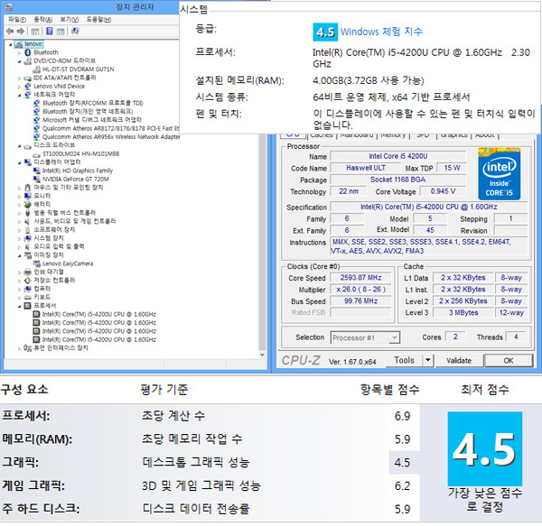Open the Processor #1 selection dropdown
This screenshot has height=526, width=542.
point(395,337)
